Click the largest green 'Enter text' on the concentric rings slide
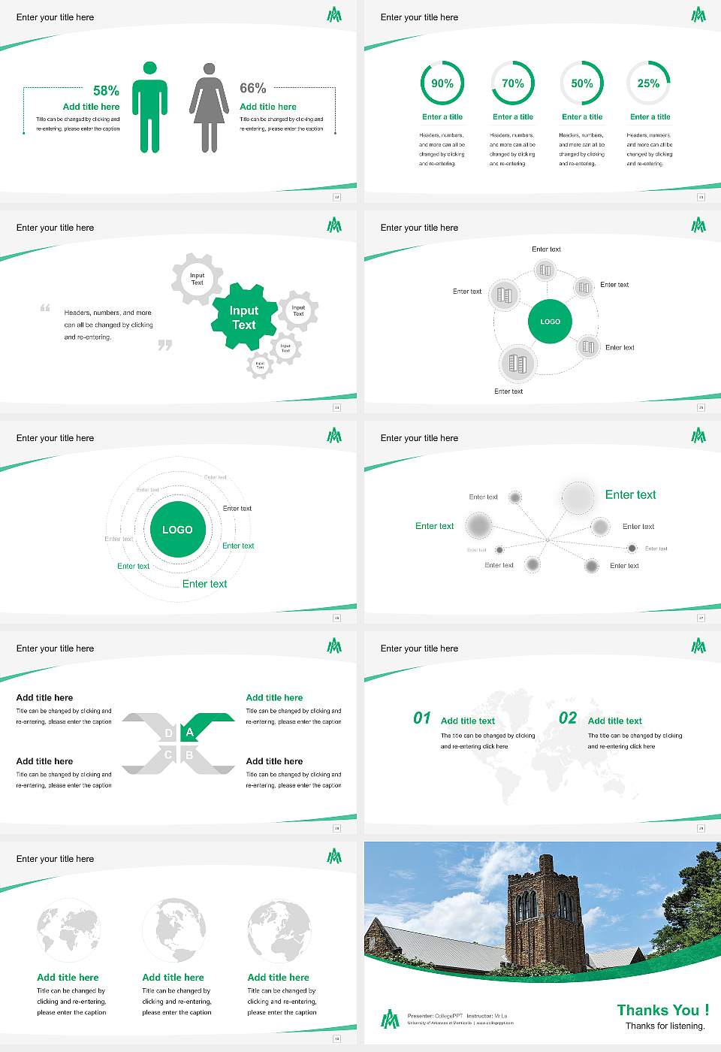This screenshot has width=721, height=1052. click(x=204, y=584)
